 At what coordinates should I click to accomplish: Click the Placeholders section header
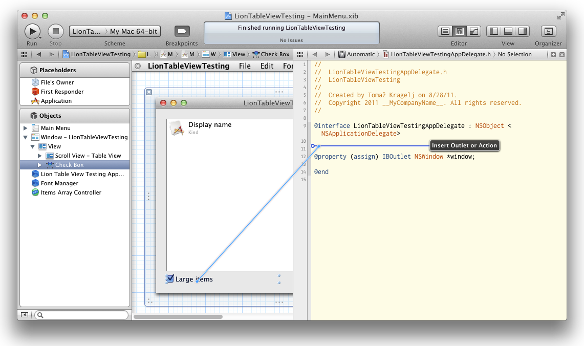(x=75, y=70)
